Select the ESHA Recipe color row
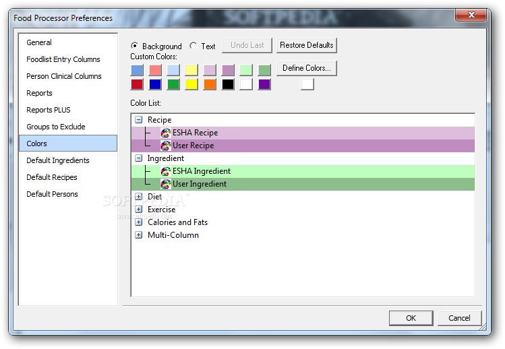Image resolution: width=505 pixels, height=349 pixels. (303, 133)
